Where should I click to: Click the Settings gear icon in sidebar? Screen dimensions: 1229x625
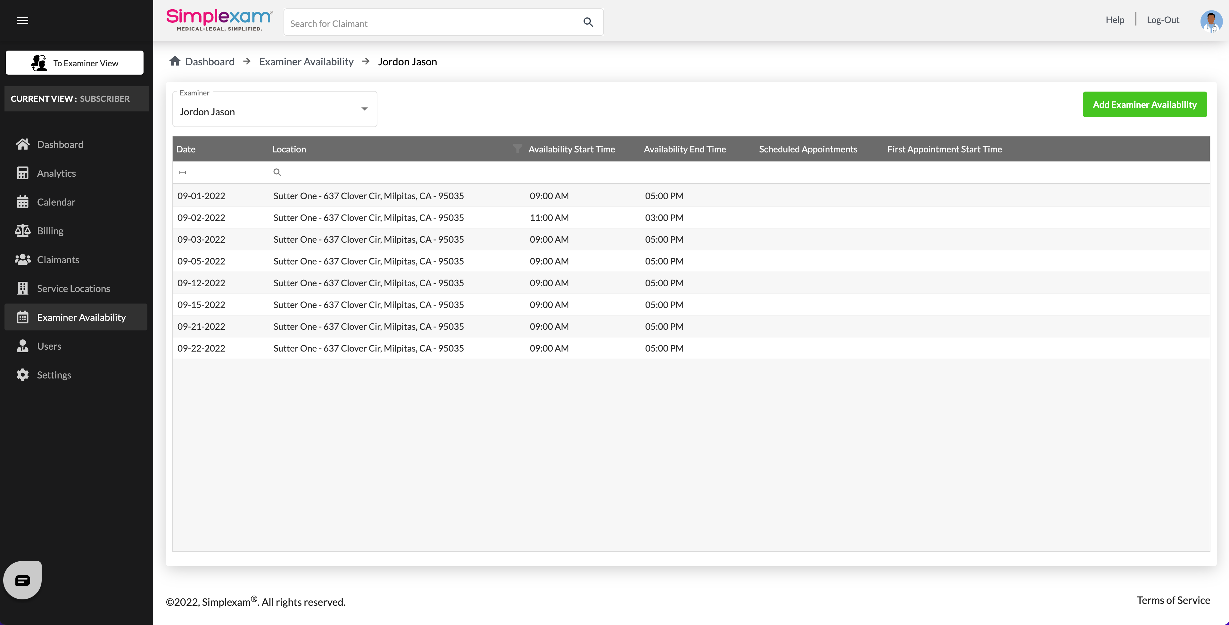click(22, 375)
